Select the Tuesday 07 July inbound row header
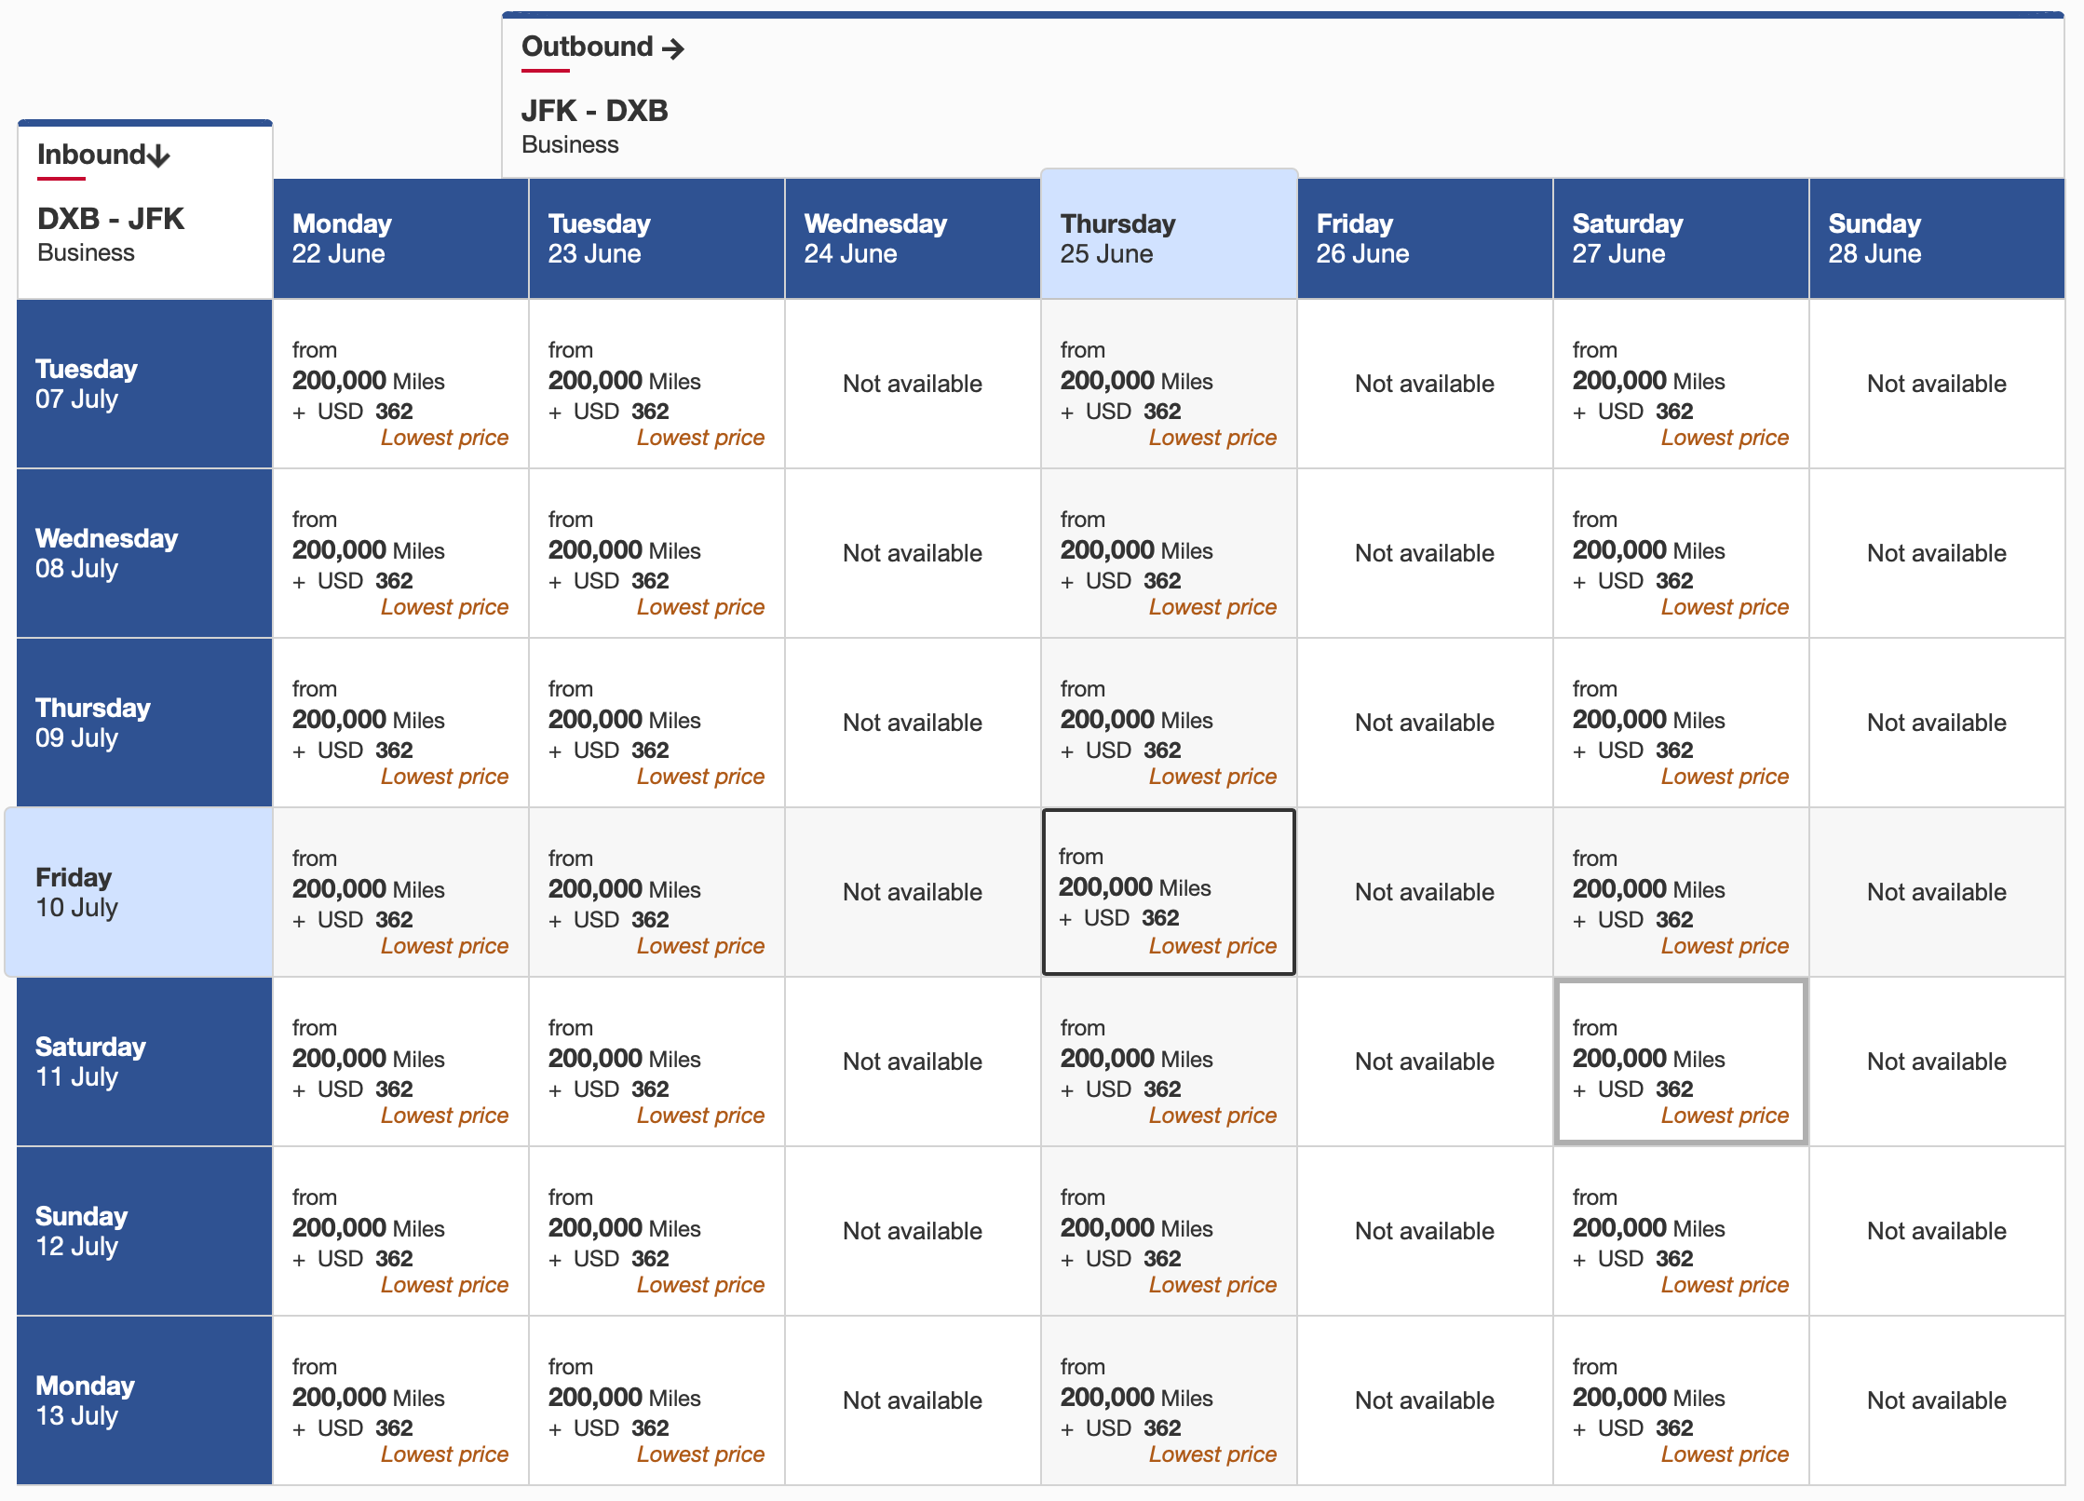This screenshot has height=1501, width=2084. tap(144, 384)
